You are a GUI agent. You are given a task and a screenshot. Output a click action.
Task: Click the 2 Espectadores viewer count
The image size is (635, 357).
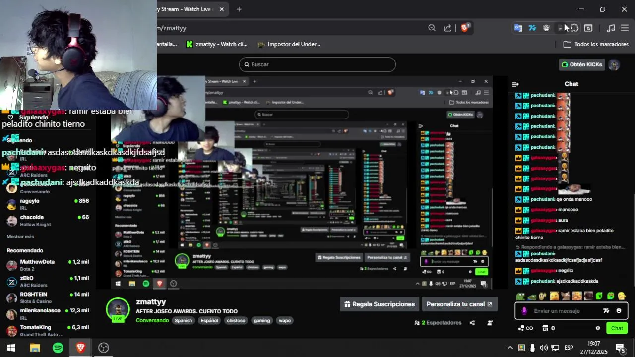tap(438, 323)
